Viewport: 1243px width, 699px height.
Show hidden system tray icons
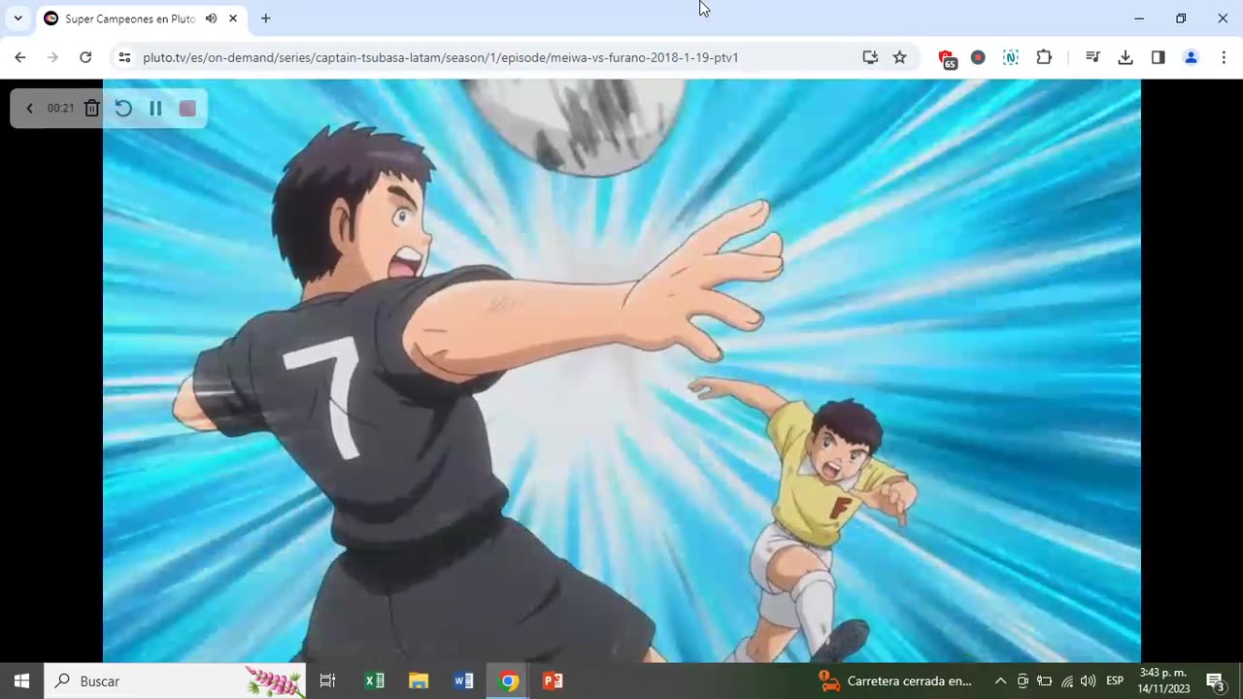coord(1000,681)
